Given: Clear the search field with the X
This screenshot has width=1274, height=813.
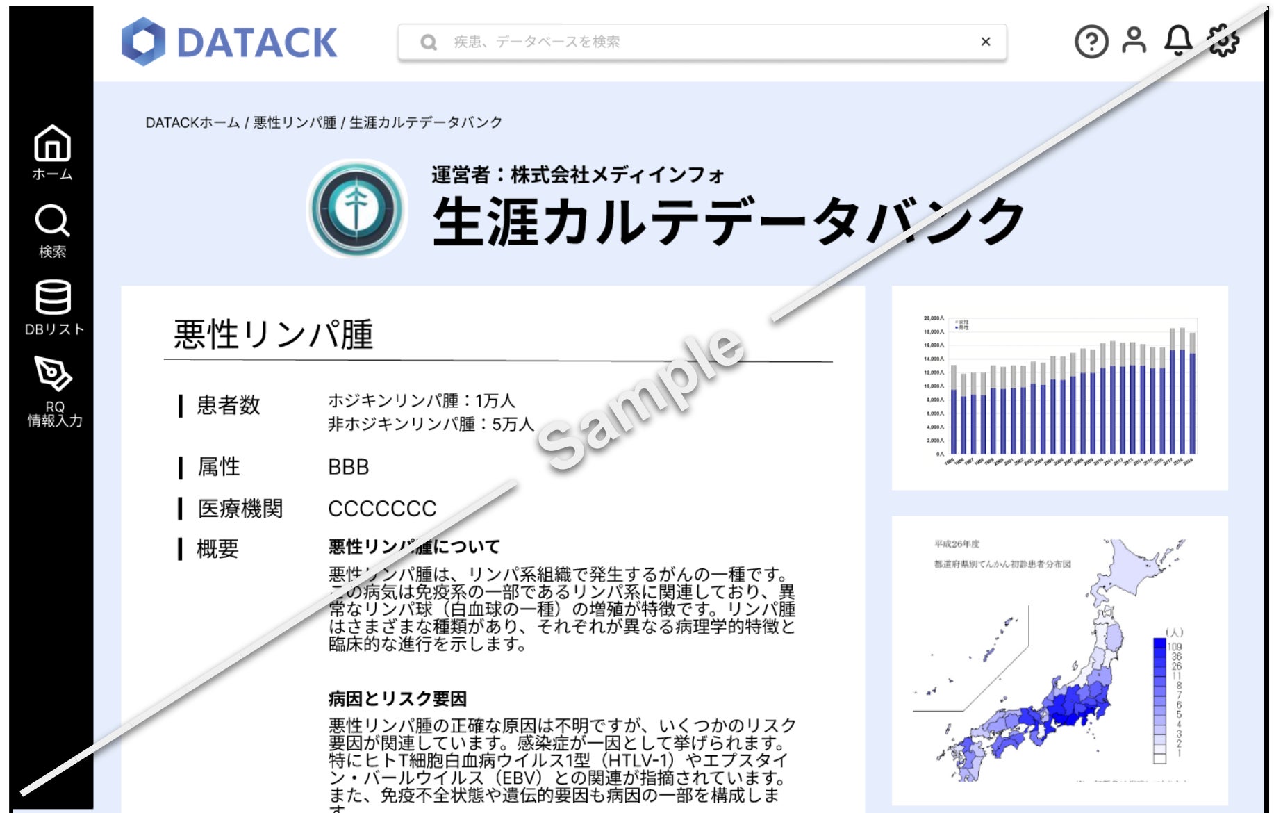Looking at the screenshot, I should point(985,42).
